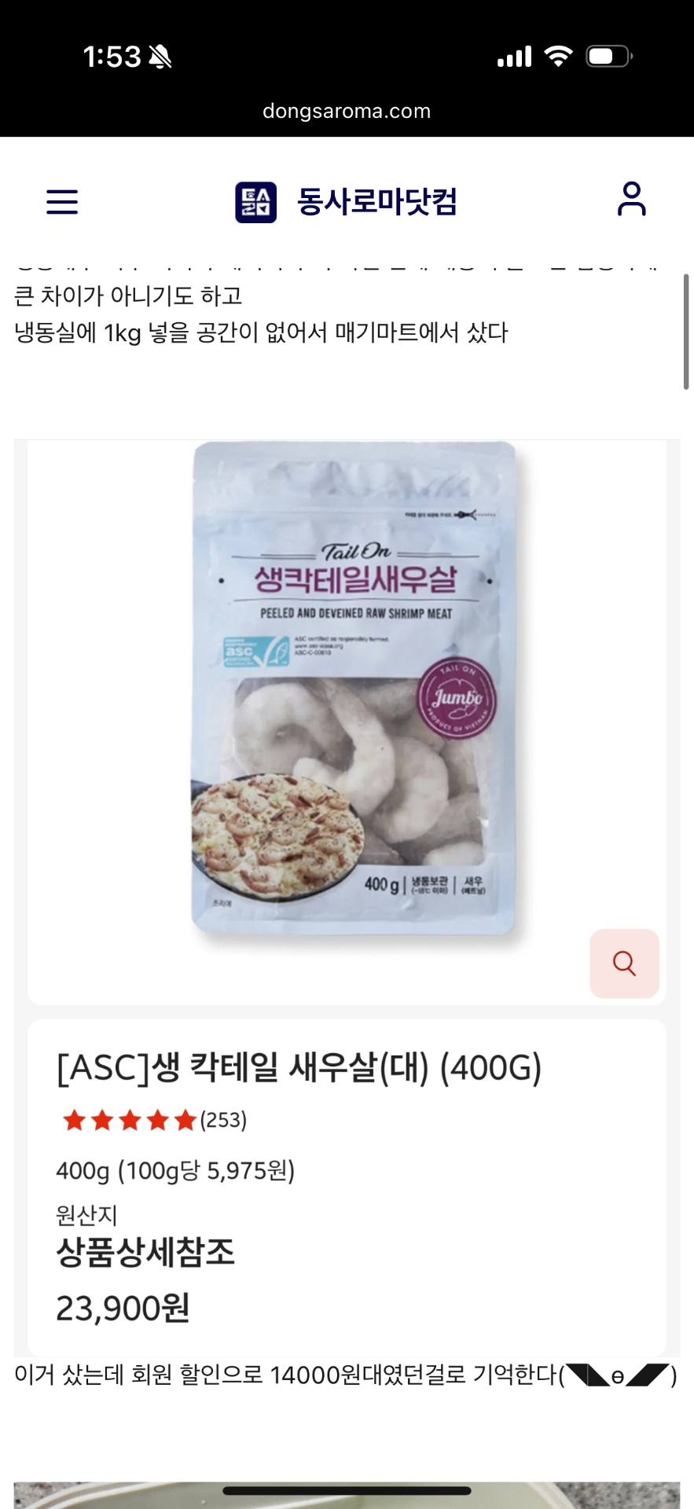Open the hamburger menu
This screenshot has width=694, height=1509.
pos(62,202)
